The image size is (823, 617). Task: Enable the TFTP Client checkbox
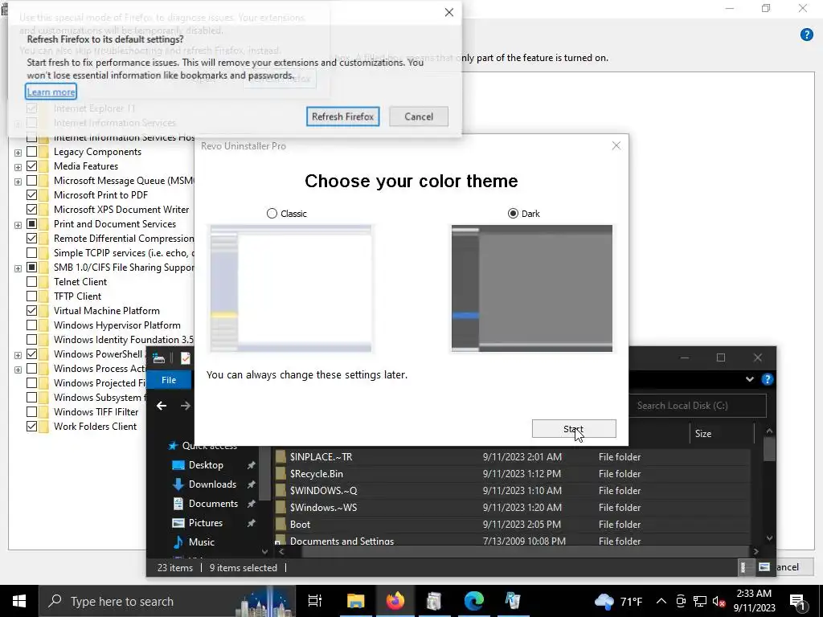tap(32, 296)
